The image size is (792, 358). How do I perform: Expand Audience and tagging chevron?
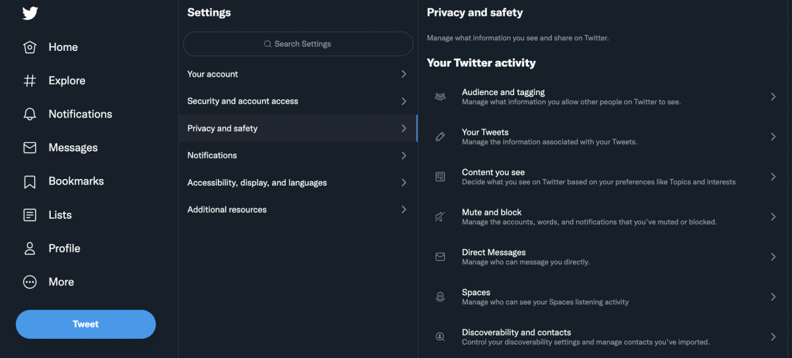point(773,96)
